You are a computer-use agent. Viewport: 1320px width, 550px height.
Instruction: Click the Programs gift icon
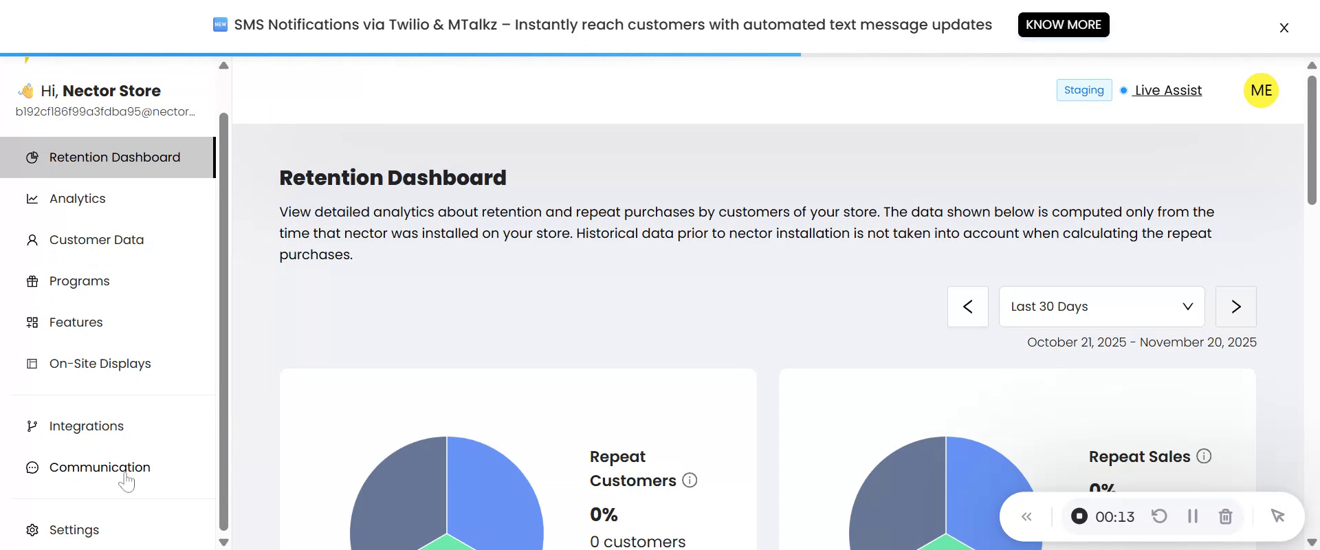pyautogui.click(x=32, y=281)
